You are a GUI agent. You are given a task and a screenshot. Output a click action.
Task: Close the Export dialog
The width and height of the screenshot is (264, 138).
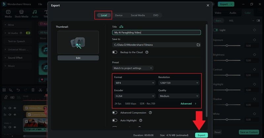coord(208,5)
